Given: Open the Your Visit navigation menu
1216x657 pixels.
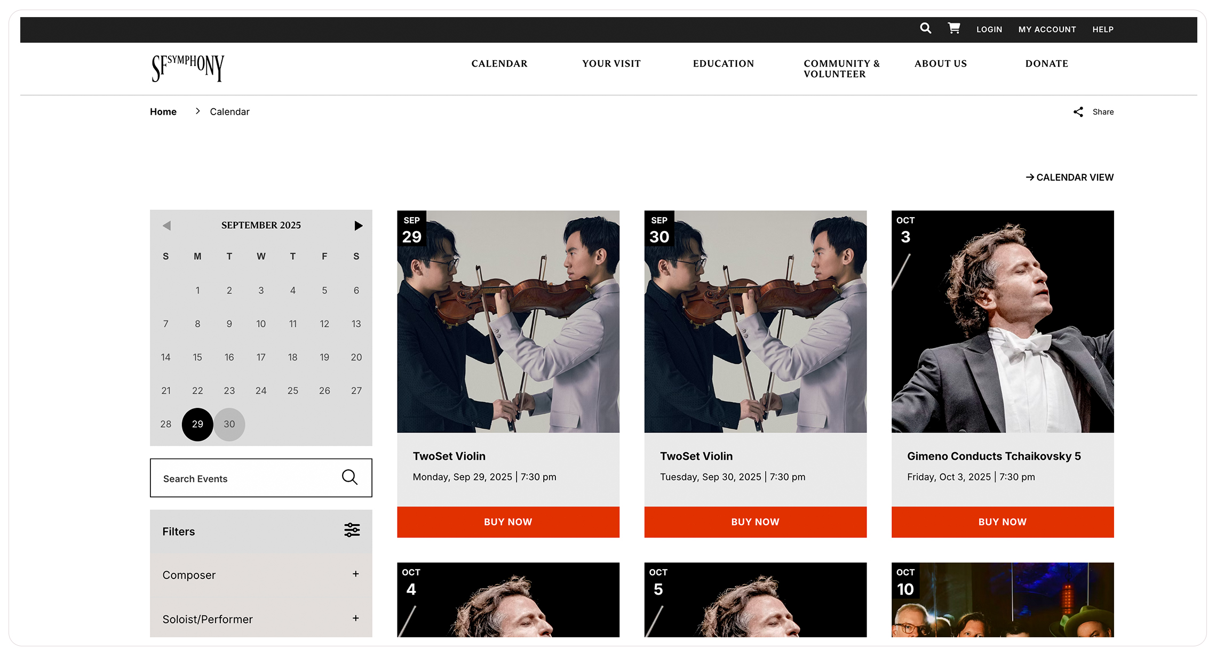Looking at the screenshot, I should click(611, 63).
